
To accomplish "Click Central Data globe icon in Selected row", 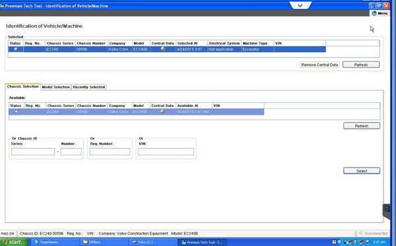I will pyautogui.click(x=163, y=49).
